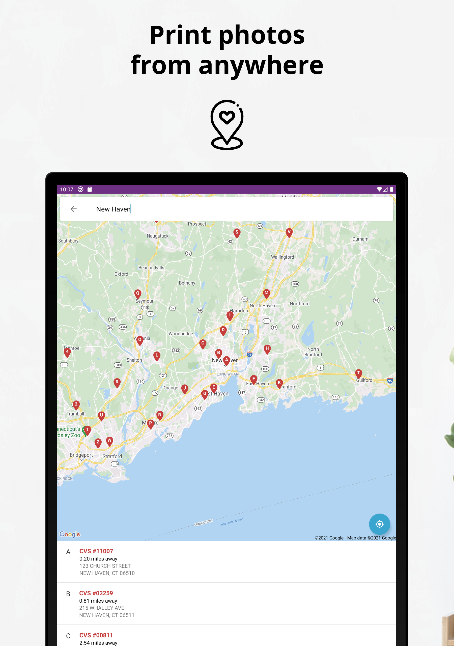Tap the North Branford map label
The image size is (454, 646).
tap(313, 352)
